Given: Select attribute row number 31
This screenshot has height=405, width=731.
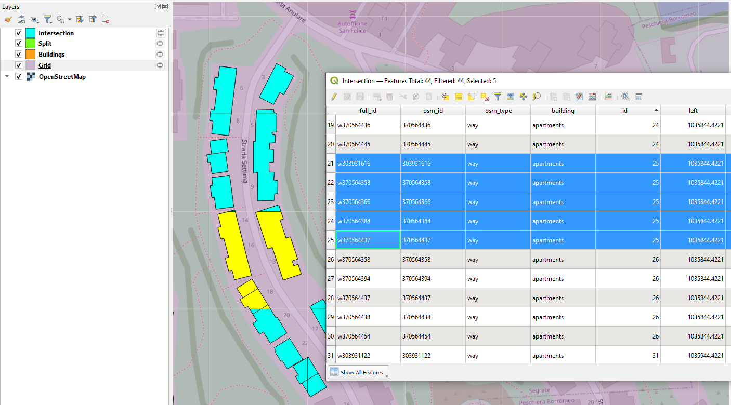Looking at the screenshot, I should tap(331, 356).
